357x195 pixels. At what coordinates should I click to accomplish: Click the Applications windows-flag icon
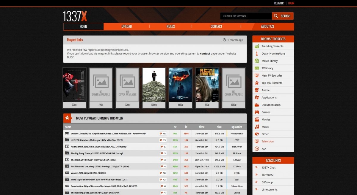(x=257, y=97)
